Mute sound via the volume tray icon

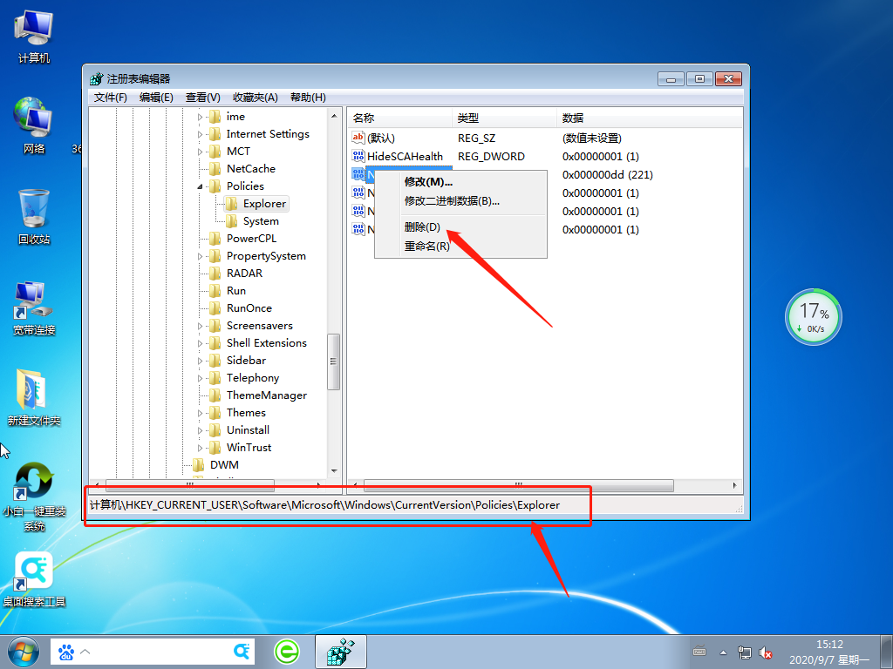click(x=765, y=652)
